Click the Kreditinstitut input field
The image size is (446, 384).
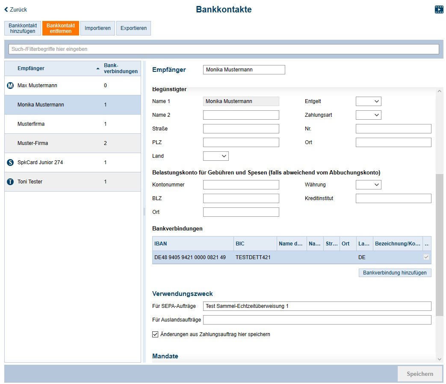coord(393,198)
